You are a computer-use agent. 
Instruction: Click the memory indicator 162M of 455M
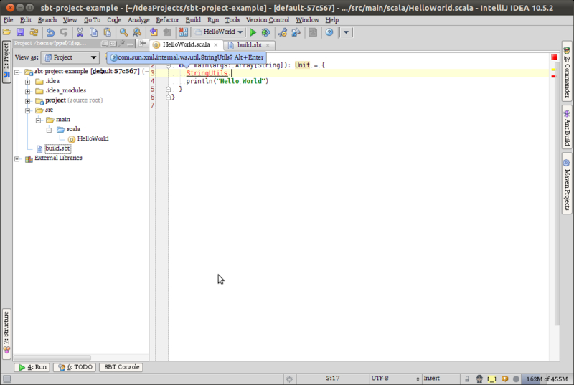[x=547, y=379]
